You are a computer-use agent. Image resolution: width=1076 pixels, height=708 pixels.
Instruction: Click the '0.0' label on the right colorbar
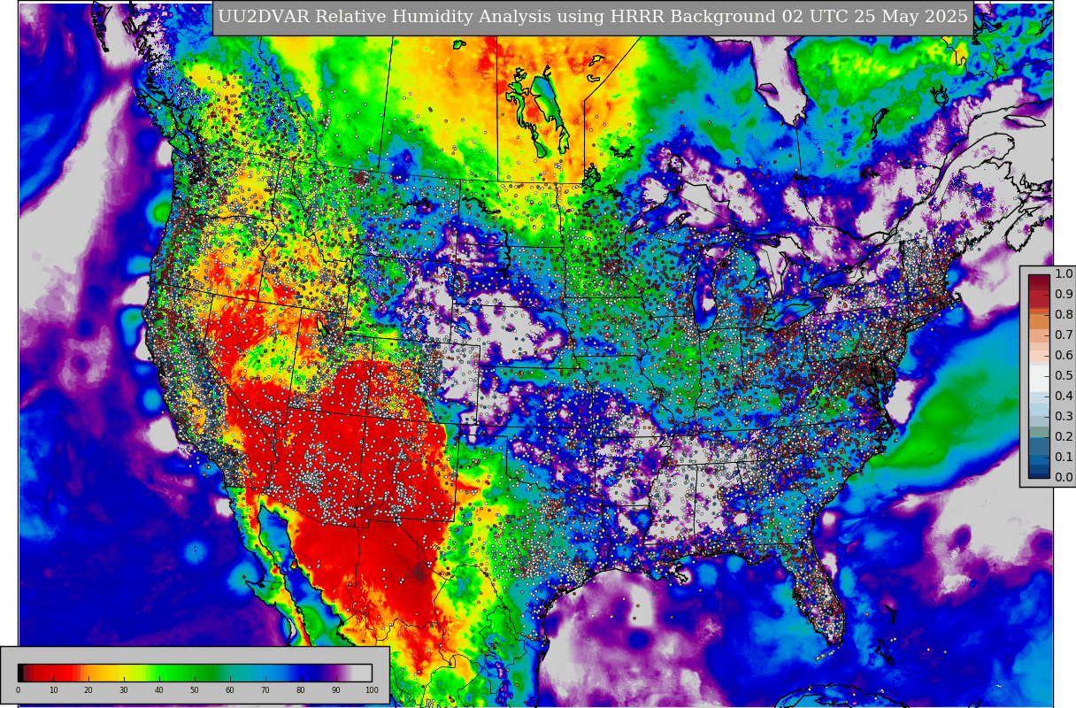pyautogui.click(x=1064, y=477)
